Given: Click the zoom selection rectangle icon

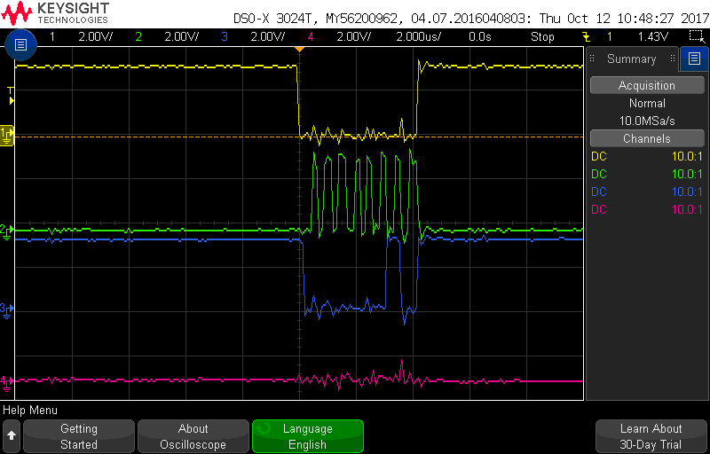Looking at the screenshot, I should (695, 36).
